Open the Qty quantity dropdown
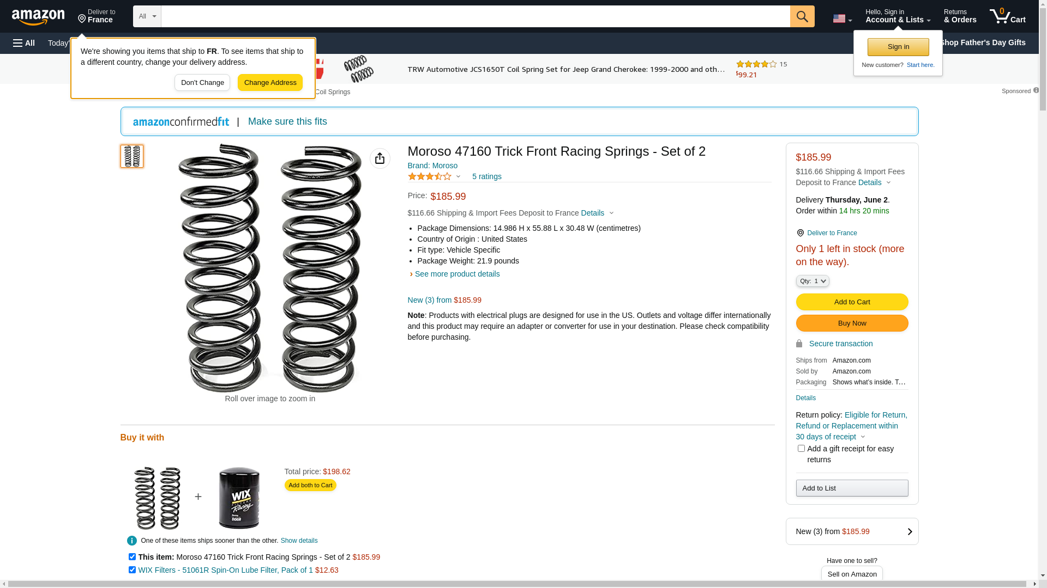This screenshot has width=1047, height=588. coord(812,281)
